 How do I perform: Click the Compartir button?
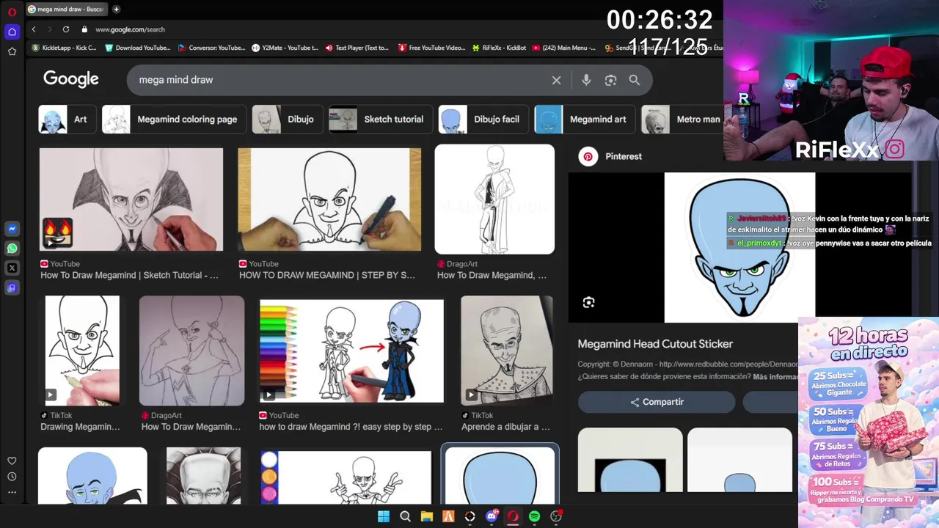(x=657, y=402)
